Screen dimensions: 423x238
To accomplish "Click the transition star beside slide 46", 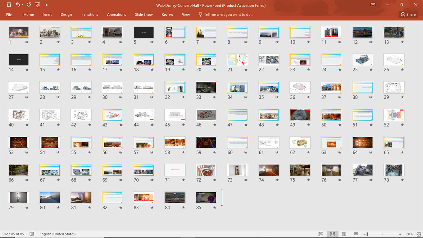I will pos(214,125).
